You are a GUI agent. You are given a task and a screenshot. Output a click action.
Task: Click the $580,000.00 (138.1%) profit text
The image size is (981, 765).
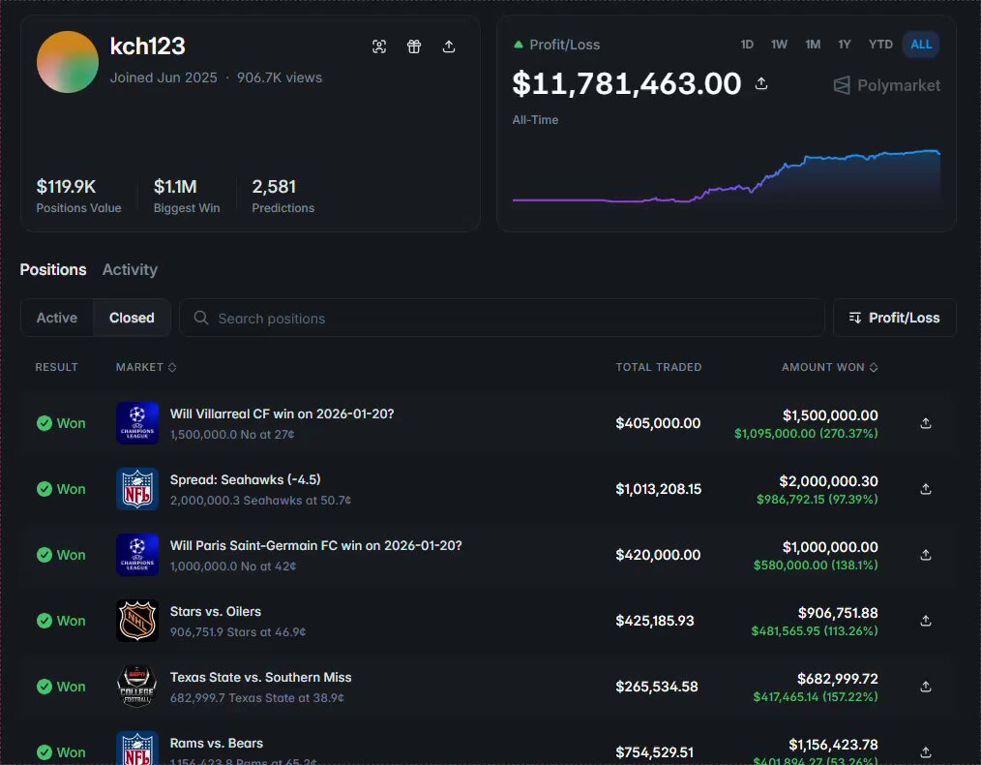(x=816, y=566)
